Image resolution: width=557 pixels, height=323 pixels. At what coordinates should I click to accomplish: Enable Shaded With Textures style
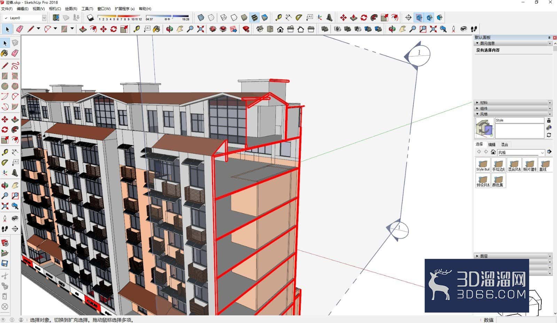254,17
